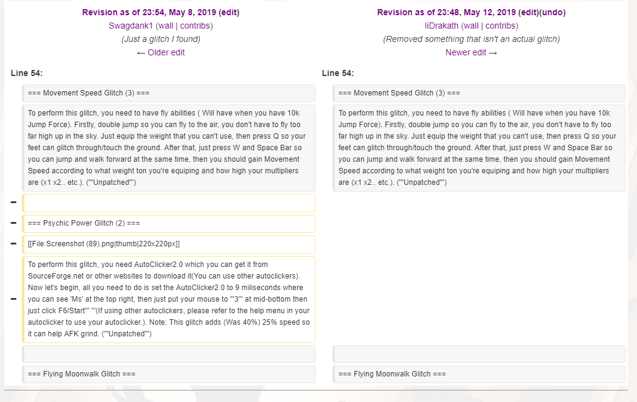Viewport: 637px width, 402px height.
Task: Open liDrakath's user page
Action: [441, 26]
